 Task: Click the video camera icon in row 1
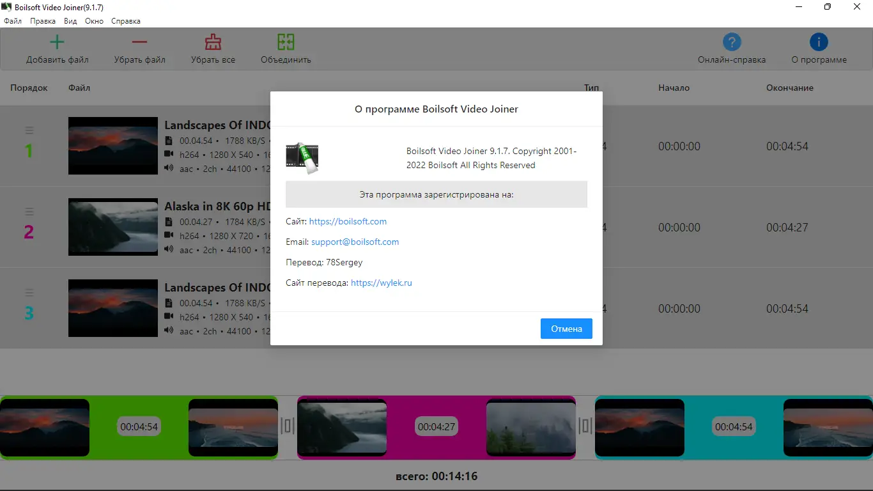(x=169, y=154)
